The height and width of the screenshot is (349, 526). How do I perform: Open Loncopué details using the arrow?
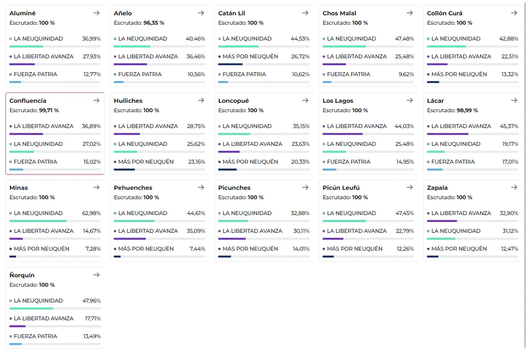(305, 100)
